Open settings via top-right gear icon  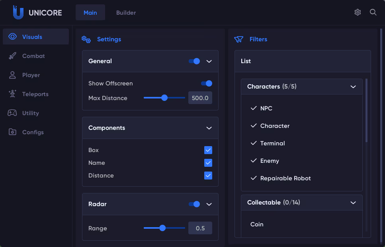[x=358, y=12]
